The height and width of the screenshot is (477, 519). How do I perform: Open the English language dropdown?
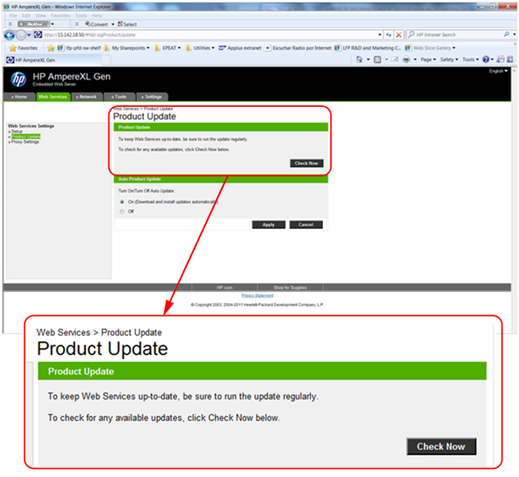coord(499,71)
